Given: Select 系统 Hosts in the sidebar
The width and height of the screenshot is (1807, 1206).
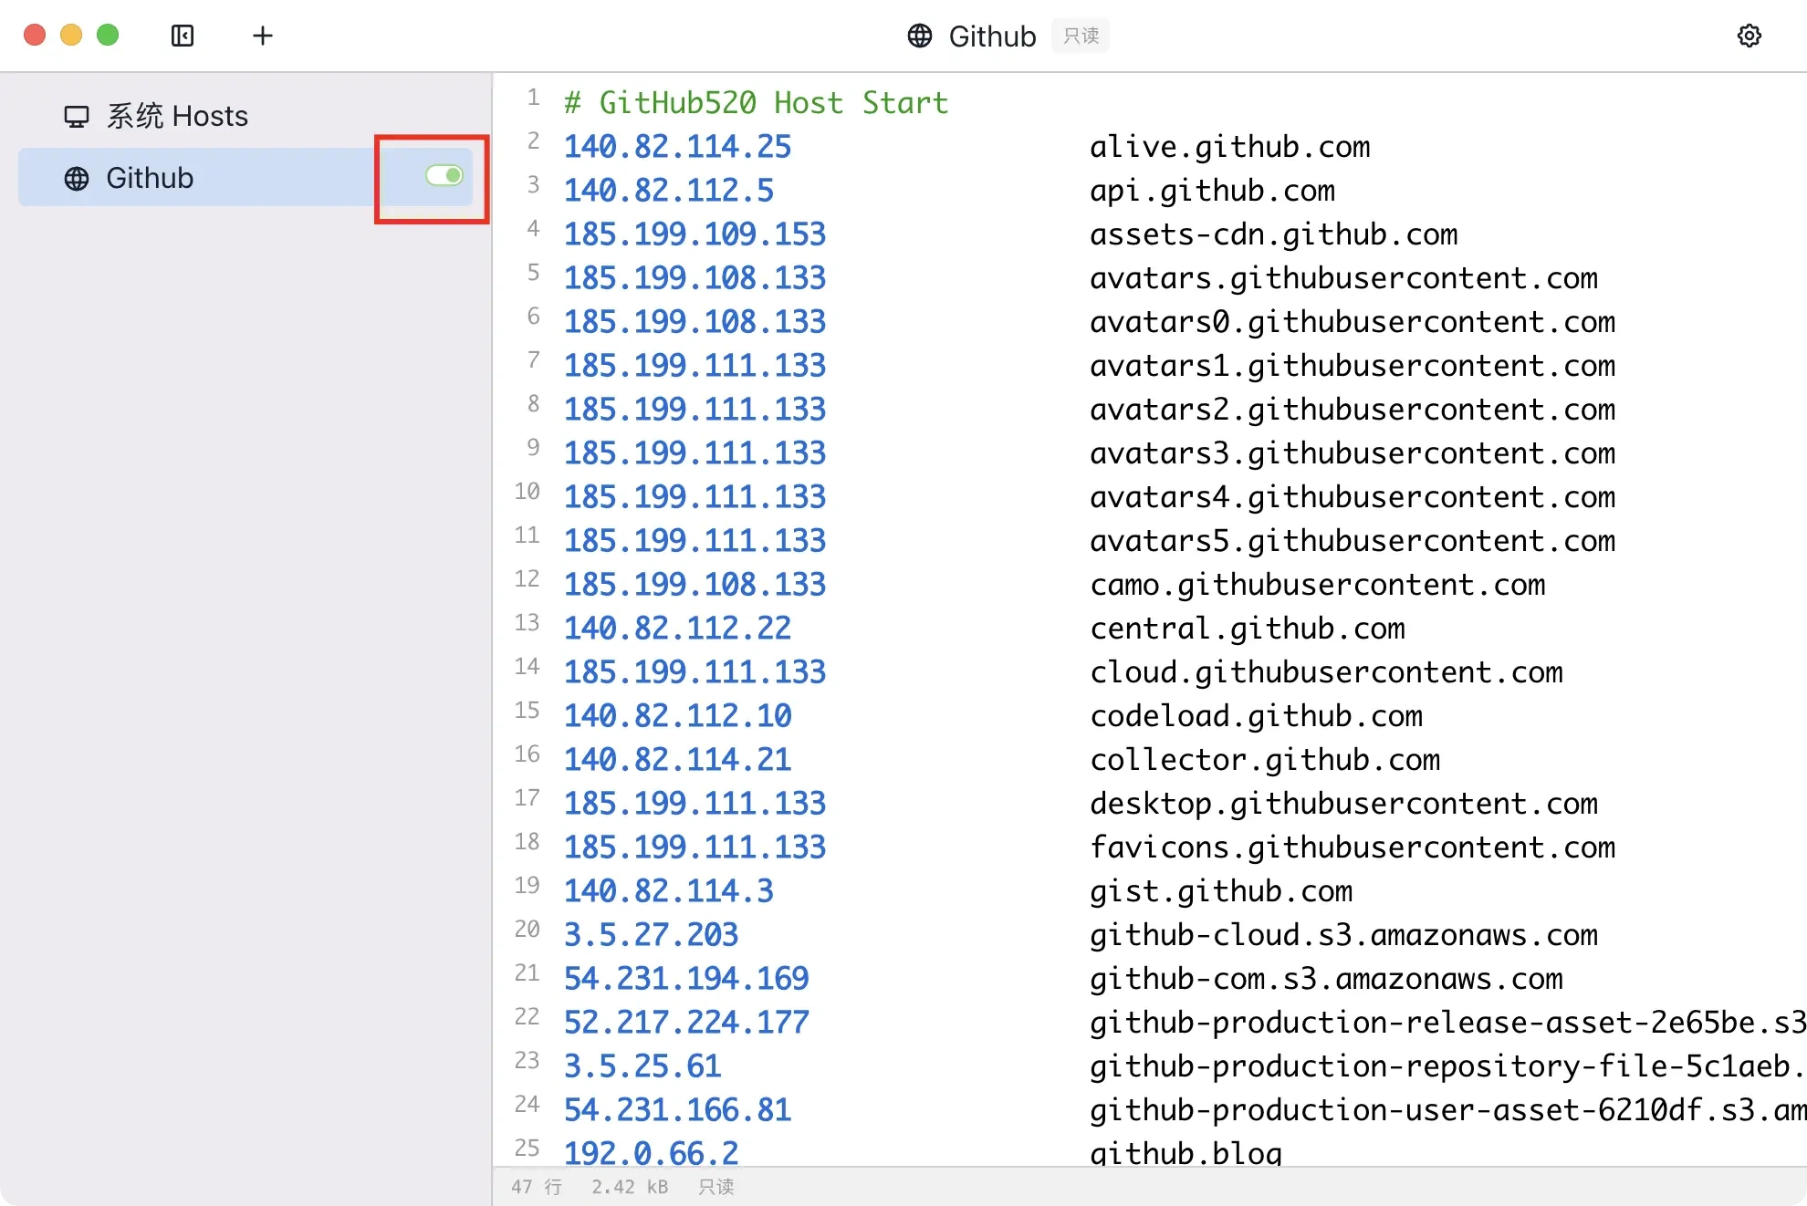Looking at the screenshot, I should pos(246,117).
